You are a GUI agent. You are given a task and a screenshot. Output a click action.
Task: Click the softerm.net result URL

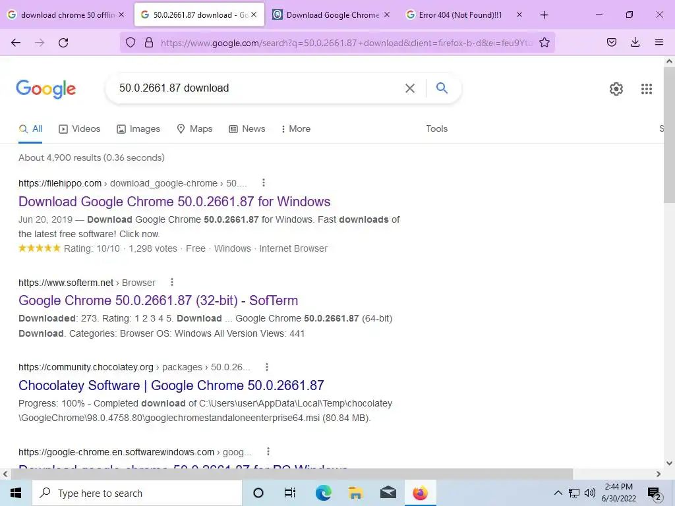click(x=66, y=283)
